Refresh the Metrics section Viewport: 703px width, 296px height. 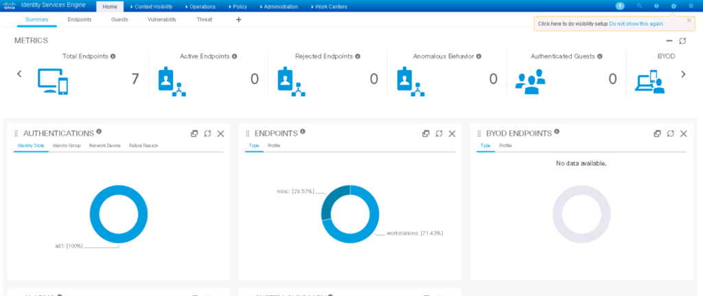[x=682, y=41]
